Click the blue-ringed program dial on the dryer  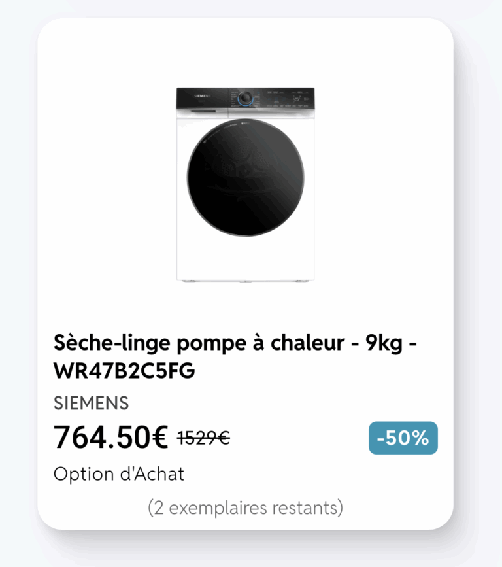245,97
